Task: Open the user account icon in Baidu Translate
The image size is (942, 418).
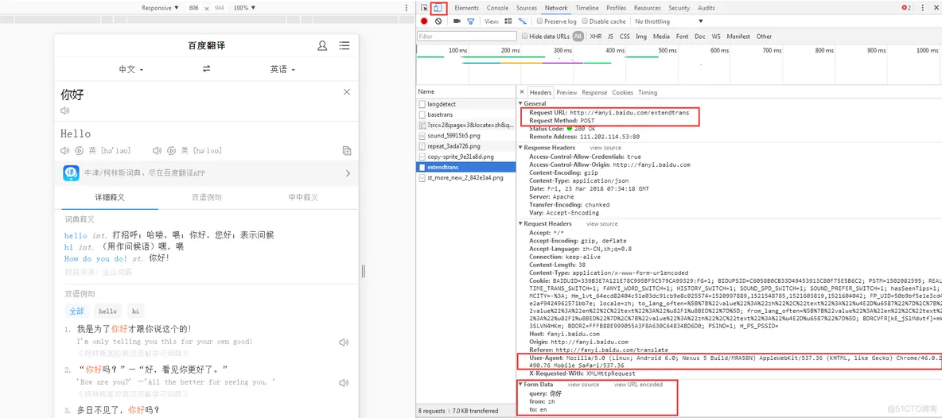Action: (x=322, y=45)
